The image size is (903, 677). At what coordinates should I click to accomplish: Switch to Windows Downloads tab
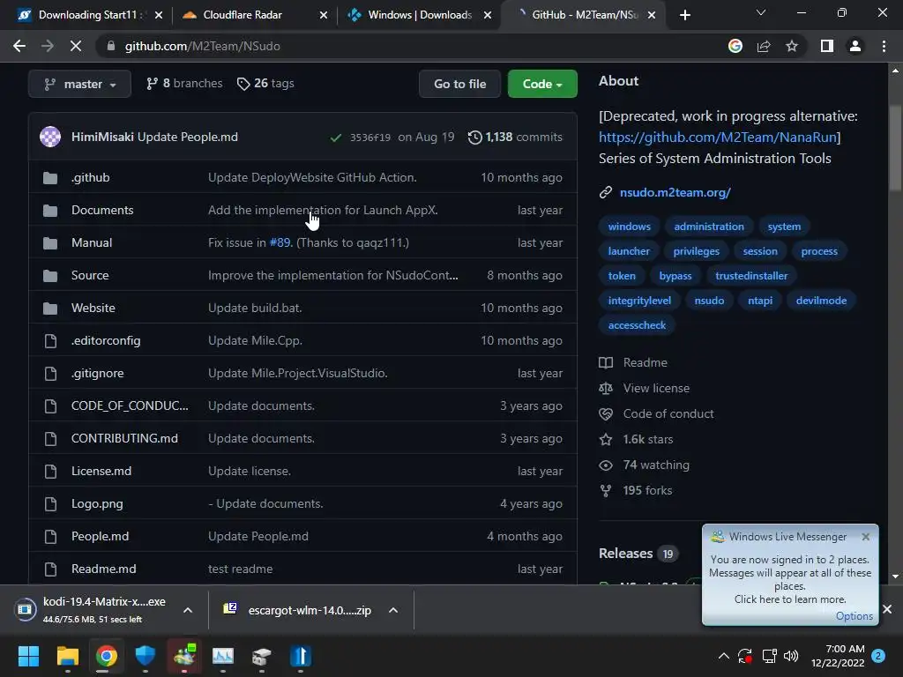pos(420,15)
